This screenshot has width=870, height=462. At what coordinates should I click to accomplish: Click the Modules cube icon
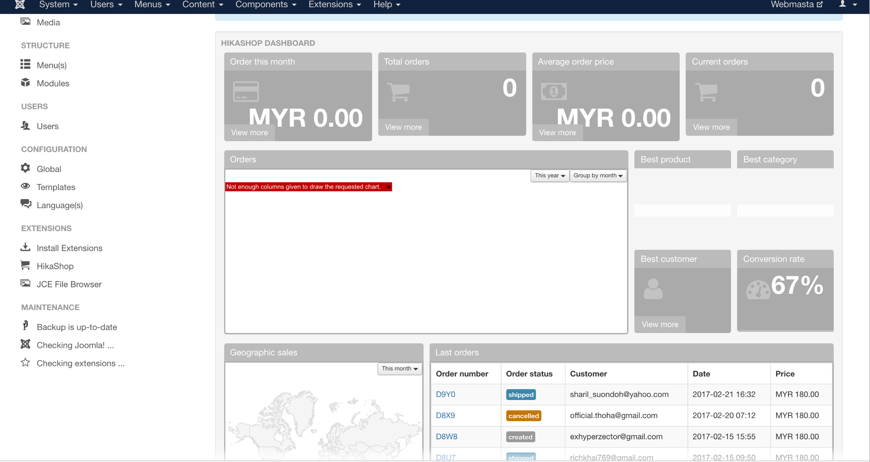tap(25, 83)
